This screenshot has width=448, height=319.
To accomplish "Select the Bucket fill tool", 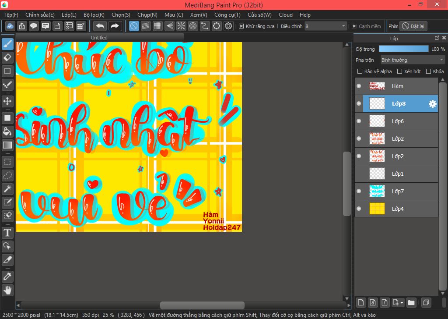I will (x=7, y=131).
